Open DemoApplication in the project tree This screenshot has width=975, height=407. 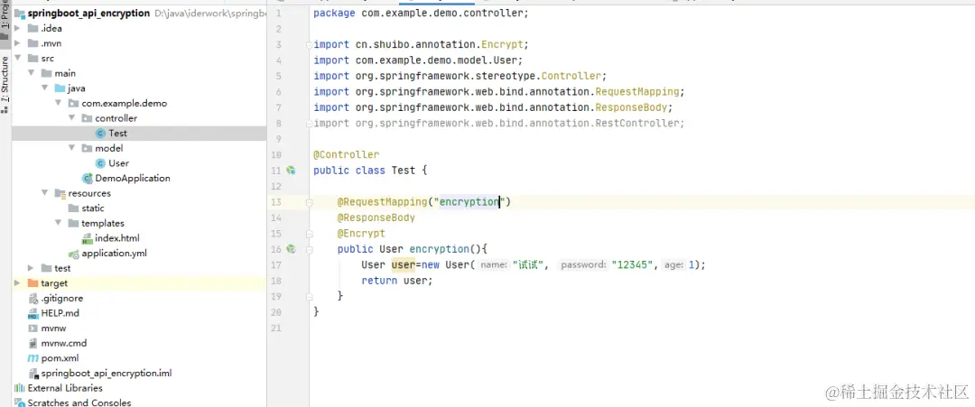tap(133, 179)
